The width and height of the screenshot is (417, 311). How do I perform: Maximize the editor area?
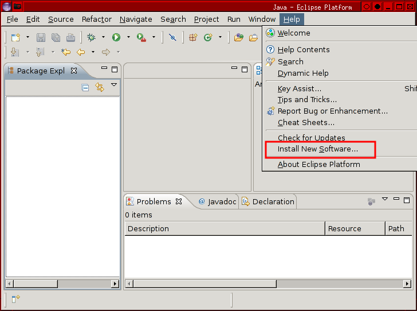[x=245, y=69]
